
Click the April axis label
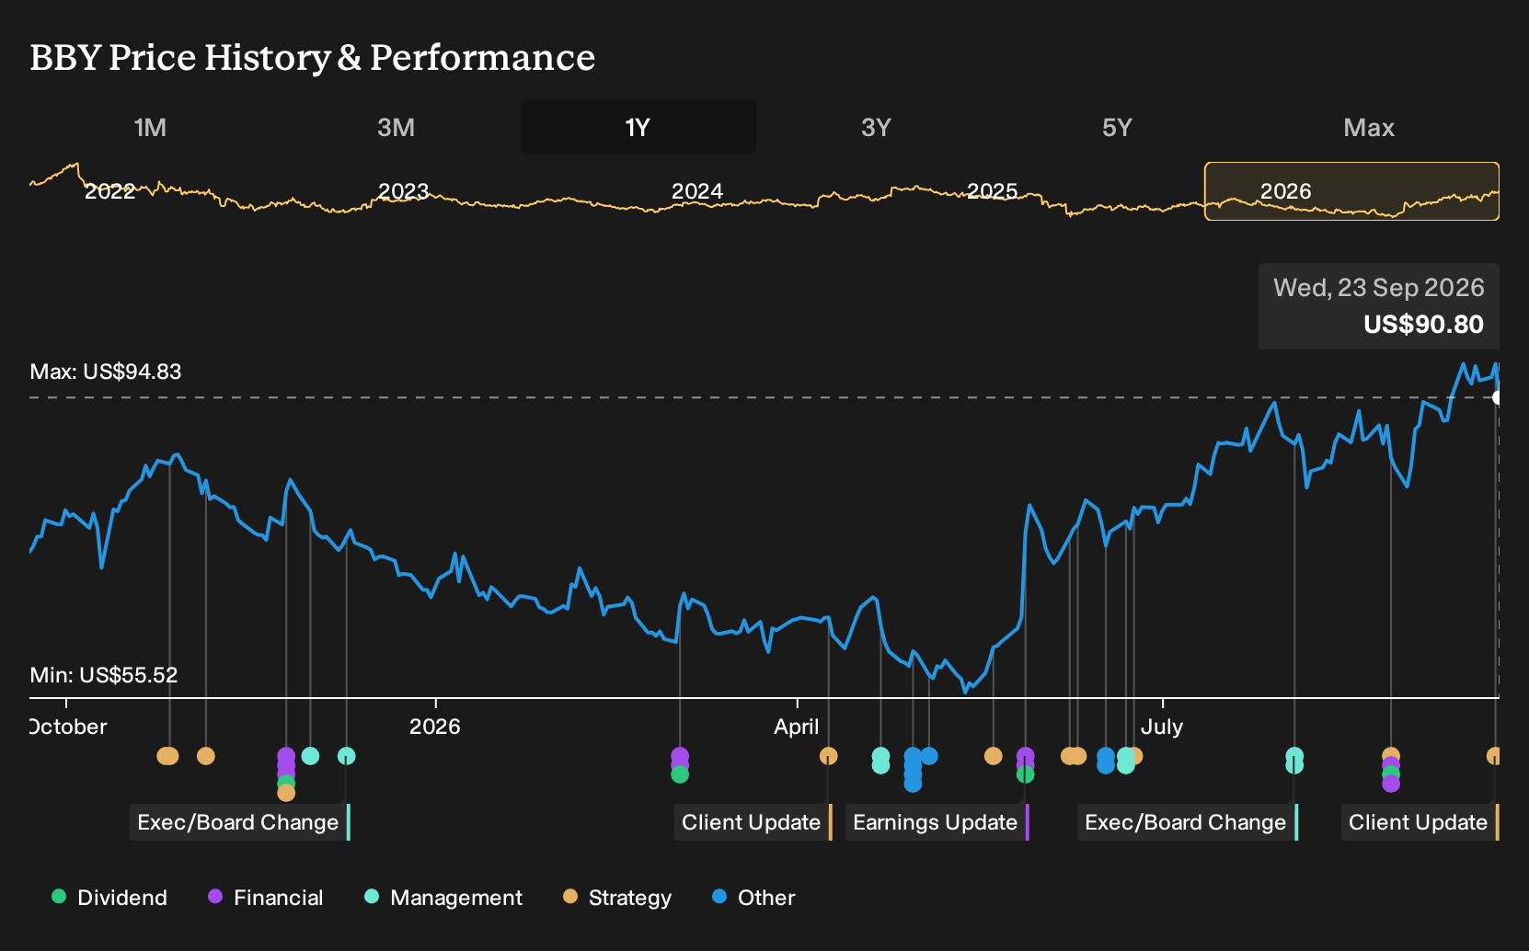[x=797, y=727]
